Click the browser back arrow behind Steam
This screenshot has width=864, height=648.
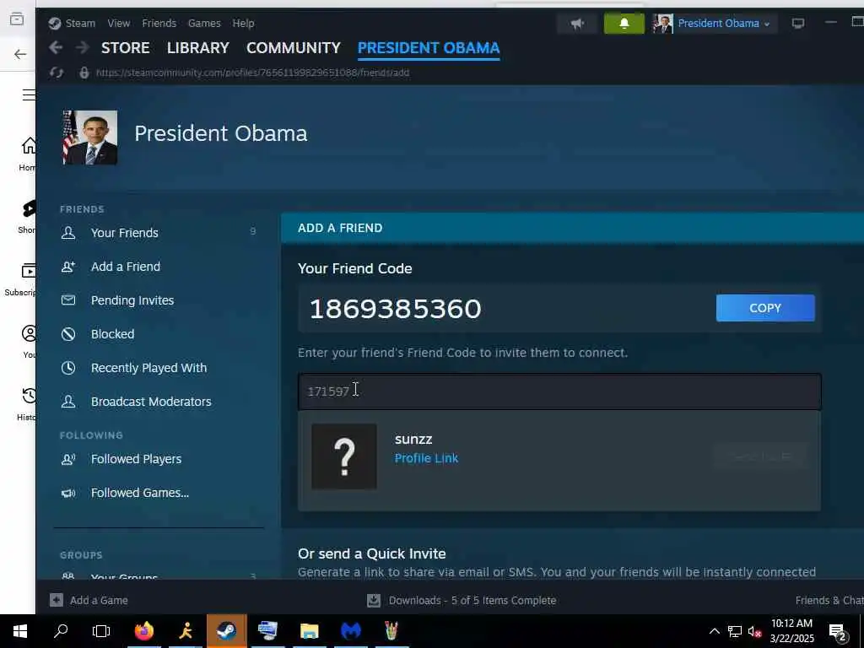click(x=20, y=54)
